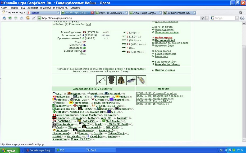Open the Личная почта link
This screenshot has height=153, width=246.
tap(164, 27)
